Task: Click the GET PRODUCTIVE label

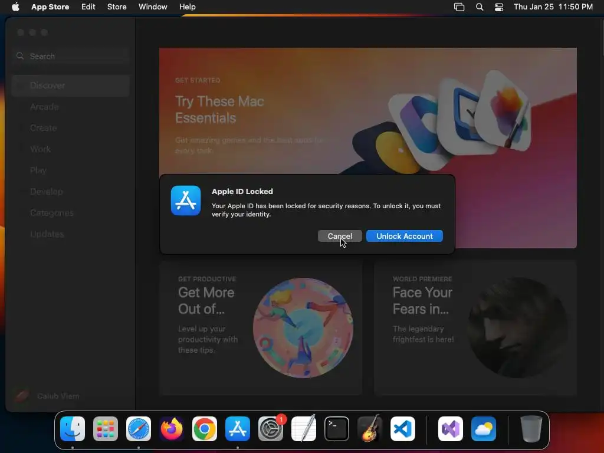Action: tap(207, 279)
